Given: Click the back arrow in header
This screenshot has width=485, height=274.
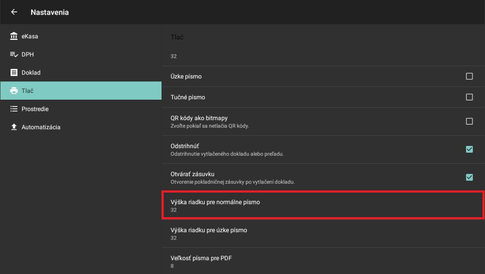Looking at the screenshot, I should point(14,12).
